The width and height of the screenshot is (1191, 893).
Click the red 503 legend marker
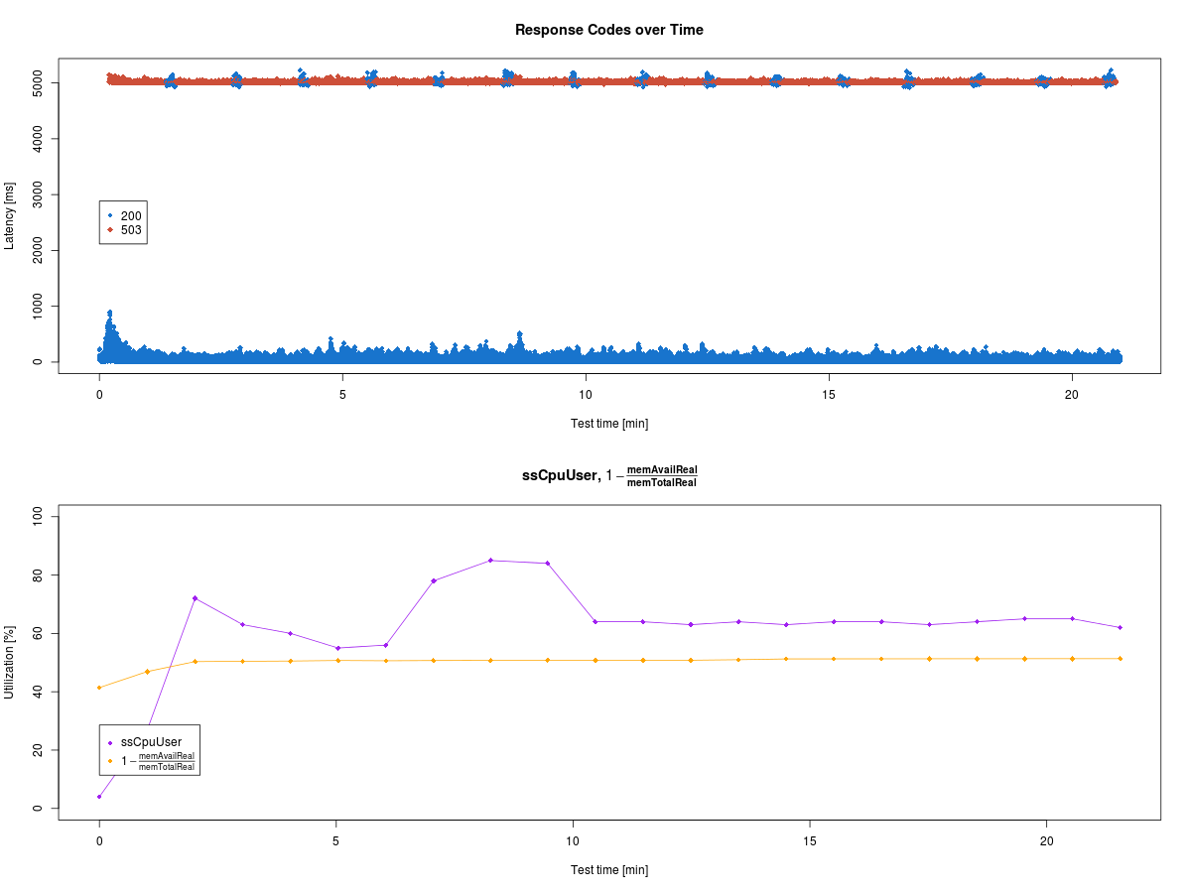pos(110,230)
